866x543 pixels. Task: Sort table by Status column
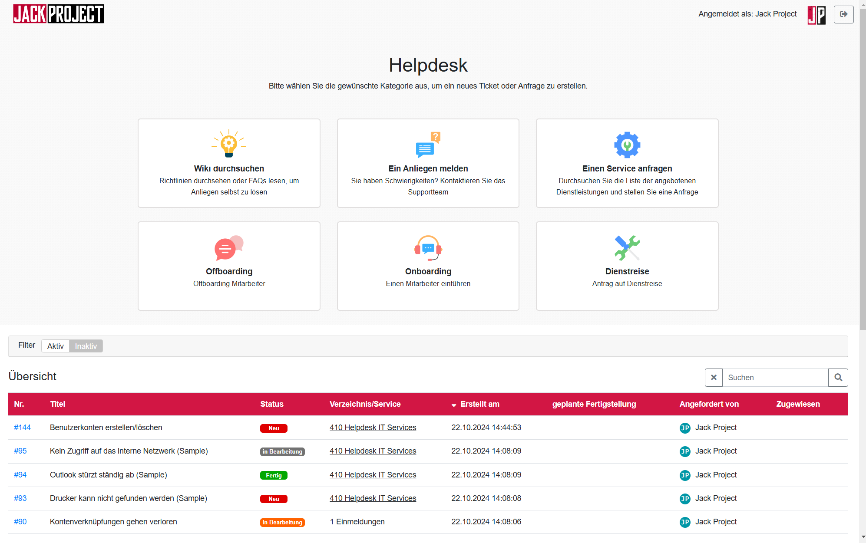[x=271, y=404]
